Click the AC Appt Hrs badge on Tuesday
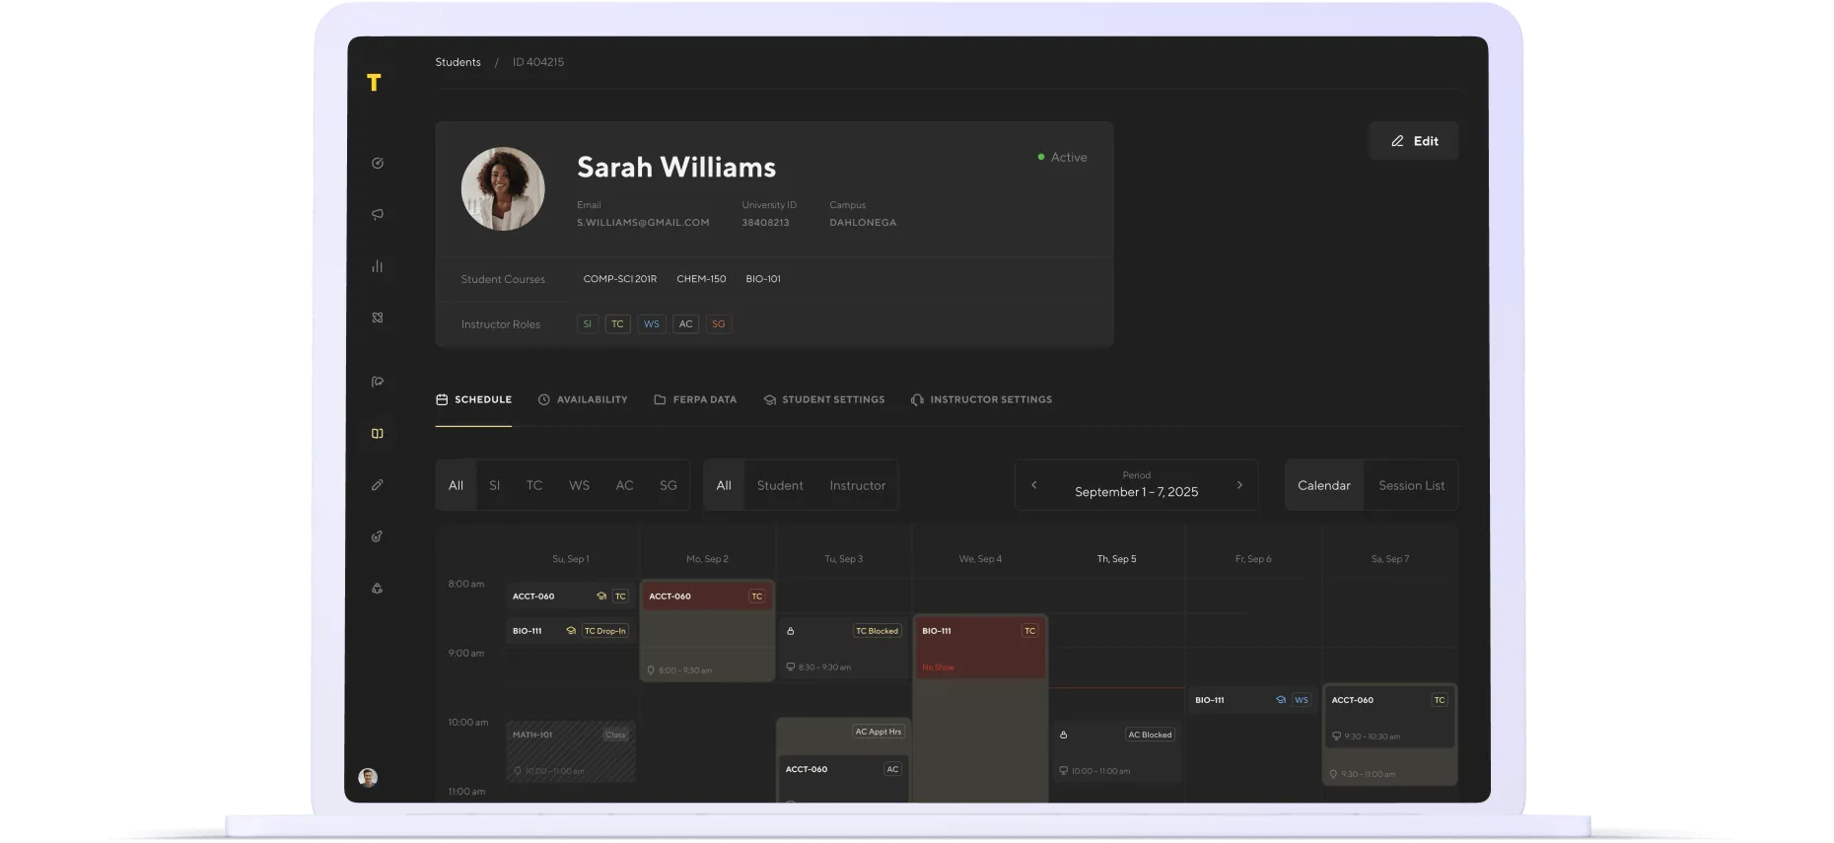This screenshot has width=1834, height=843. (x=878, y=732)
